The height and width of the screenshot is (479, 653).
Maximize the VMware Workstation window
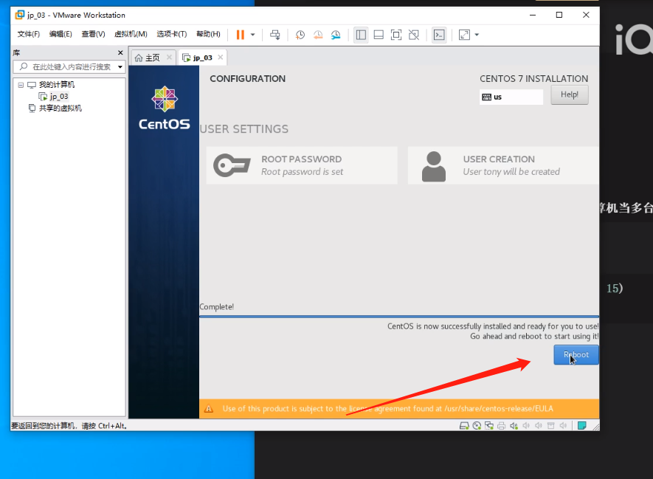click(559, 15)
